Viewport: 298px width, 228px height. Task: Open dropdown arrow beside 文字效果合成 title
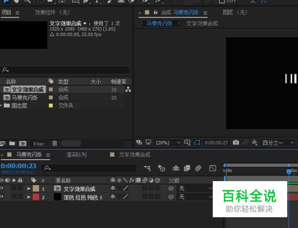point(85,24)
